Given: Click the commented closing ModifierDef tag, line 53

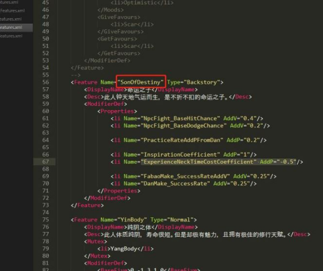Looking at the screenshot, I should (107, 60).
